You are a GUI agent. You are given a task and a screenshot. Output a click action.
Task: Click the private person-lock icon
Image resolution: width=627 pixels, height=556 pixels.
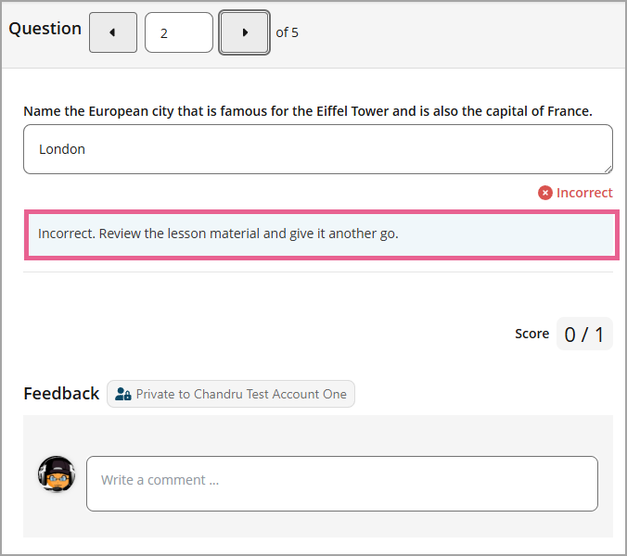pyautogui.click(x=123, y=394)
